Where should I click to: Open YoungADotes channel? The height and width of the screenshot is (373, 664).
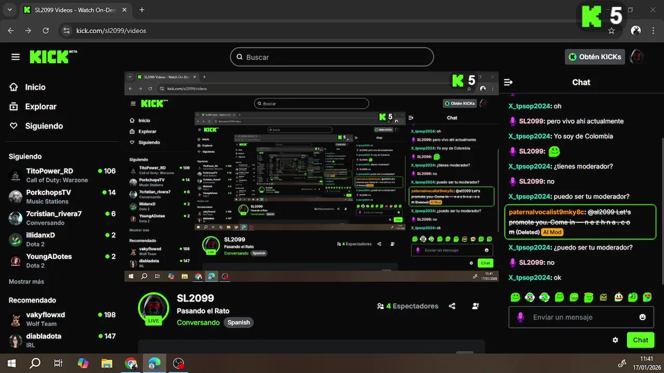(62, 261)
